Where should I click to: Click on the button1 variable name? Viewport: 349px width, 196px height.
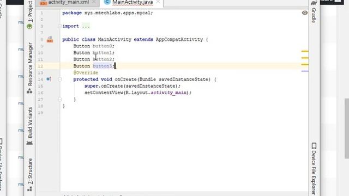point(102,53)
